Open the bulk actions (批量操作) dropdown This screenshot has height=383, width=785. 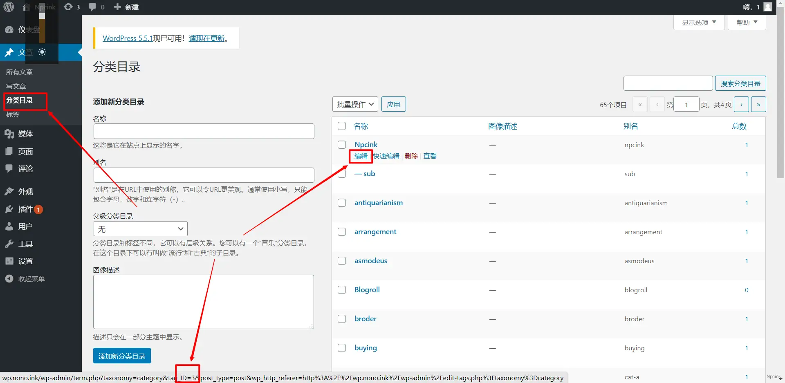(355, 104)
